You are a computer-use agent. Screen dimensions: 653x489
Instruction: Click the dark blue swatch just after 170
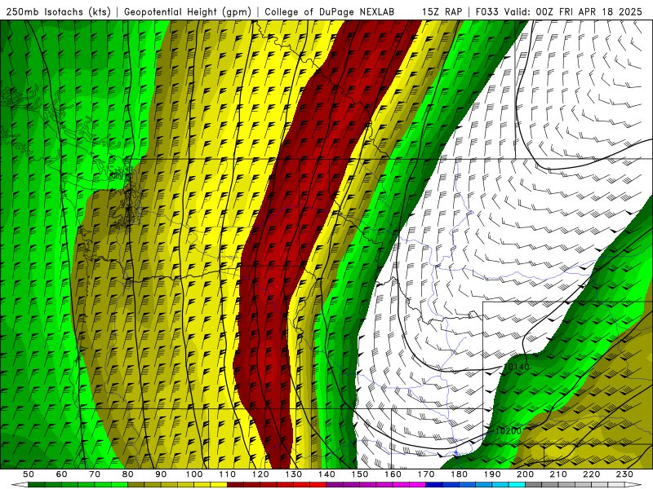[x=434, y=485]
